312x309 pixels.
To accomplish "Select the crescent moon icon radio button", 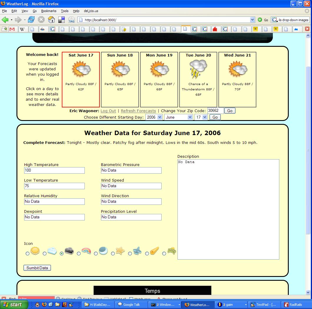I will (x=96, y=253).
